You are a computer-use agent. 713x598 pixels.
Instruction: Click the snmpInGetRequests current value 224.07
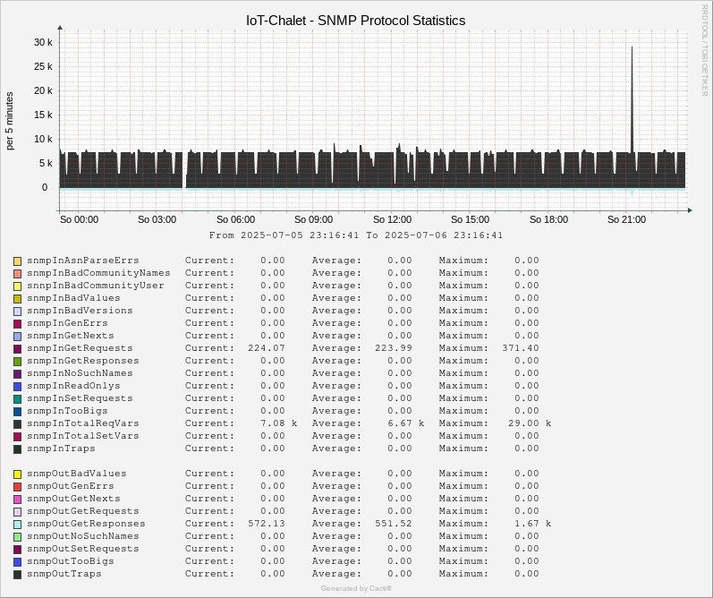(x=267, y=348)
